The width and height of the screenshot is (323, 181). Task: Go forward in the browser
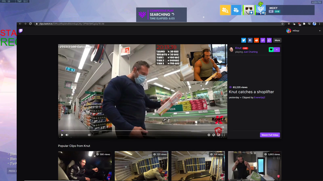point(25,24)
